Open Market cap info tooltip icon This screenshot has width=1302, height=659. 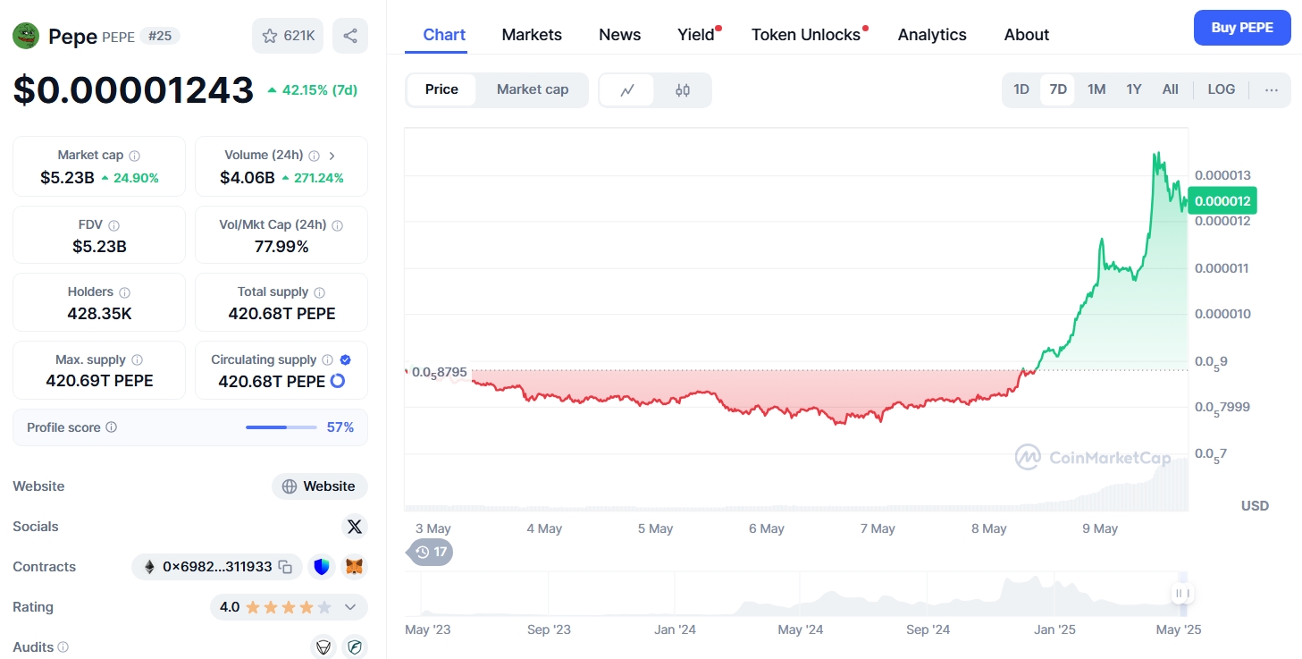click(x=134, y=156)
